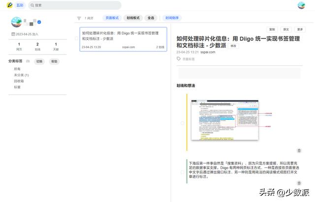The image size is (315, 202).
Task: Click sspai.com on the article card
Action: coord(128,47)
